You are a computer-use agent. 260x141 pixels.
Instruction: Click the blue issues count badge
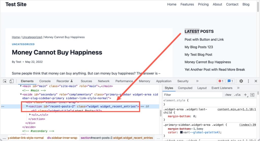coord(230,81)
